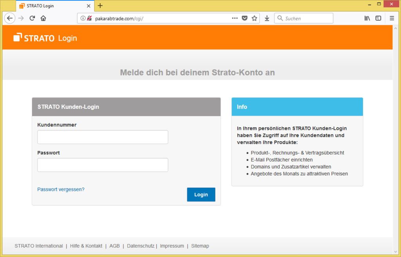Close the STRATO Login tab
The width and height of the screenshot is (401, 257).
(x=89, y=6)
